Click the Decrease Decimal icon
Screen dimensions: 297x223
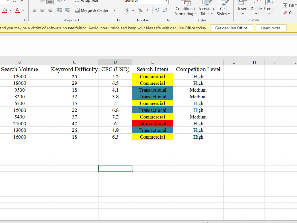(x=165, y=10)
